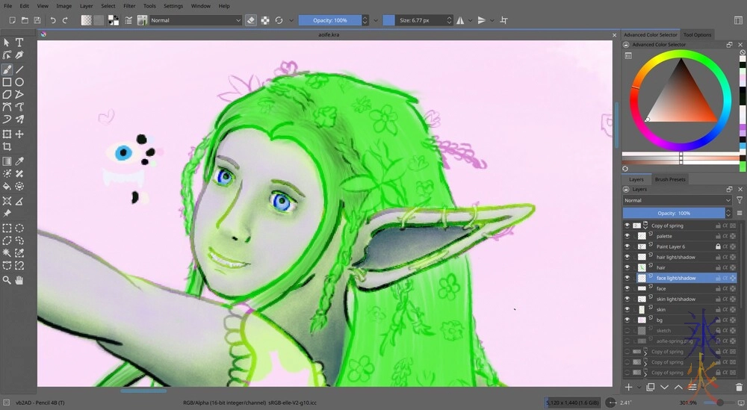This screenshot has width=747, height=410.
Task: Toggle eraser mode in the top toolbar
Action: click(x=251, y=20)
